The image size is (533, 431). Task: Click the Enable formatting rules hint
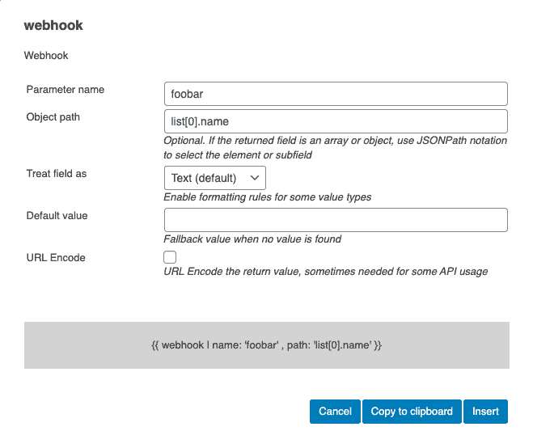click(x=267, y=197)
